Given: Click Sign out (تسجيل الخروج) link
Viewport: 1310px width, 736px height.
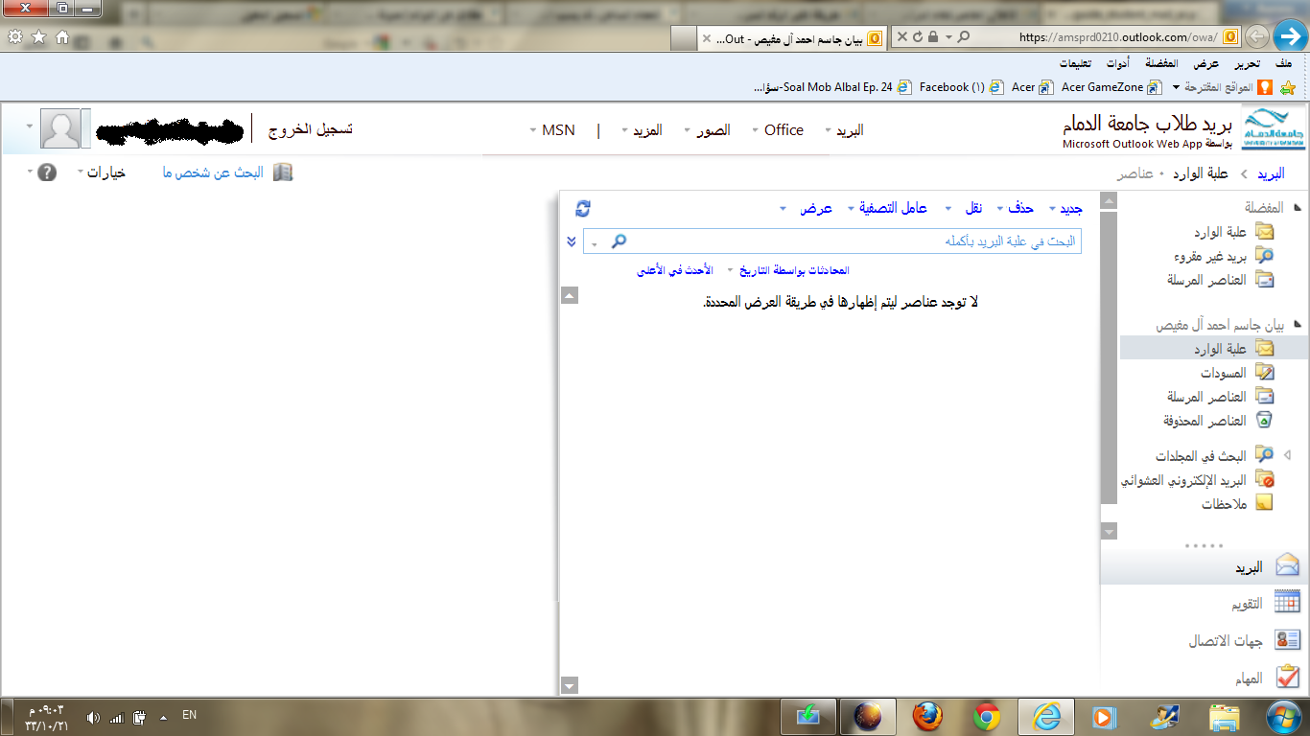Looking at the screenshot, I should pos(310,129).
